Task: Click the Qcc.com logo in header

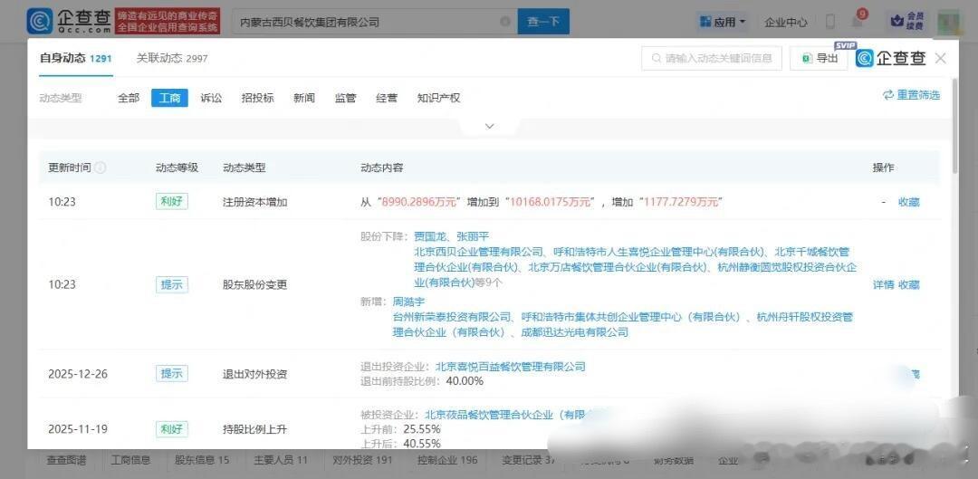Action: pyautogui.click(x=69, y=21)
